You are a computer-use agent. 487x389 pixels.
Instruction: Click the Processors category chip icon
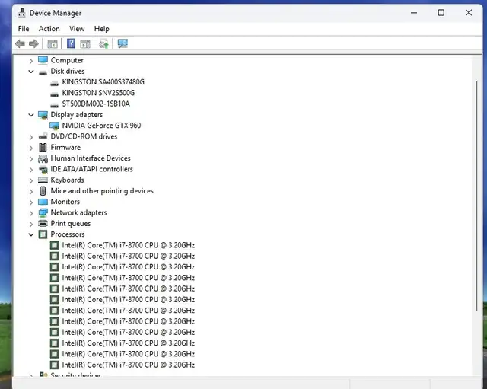43,234
